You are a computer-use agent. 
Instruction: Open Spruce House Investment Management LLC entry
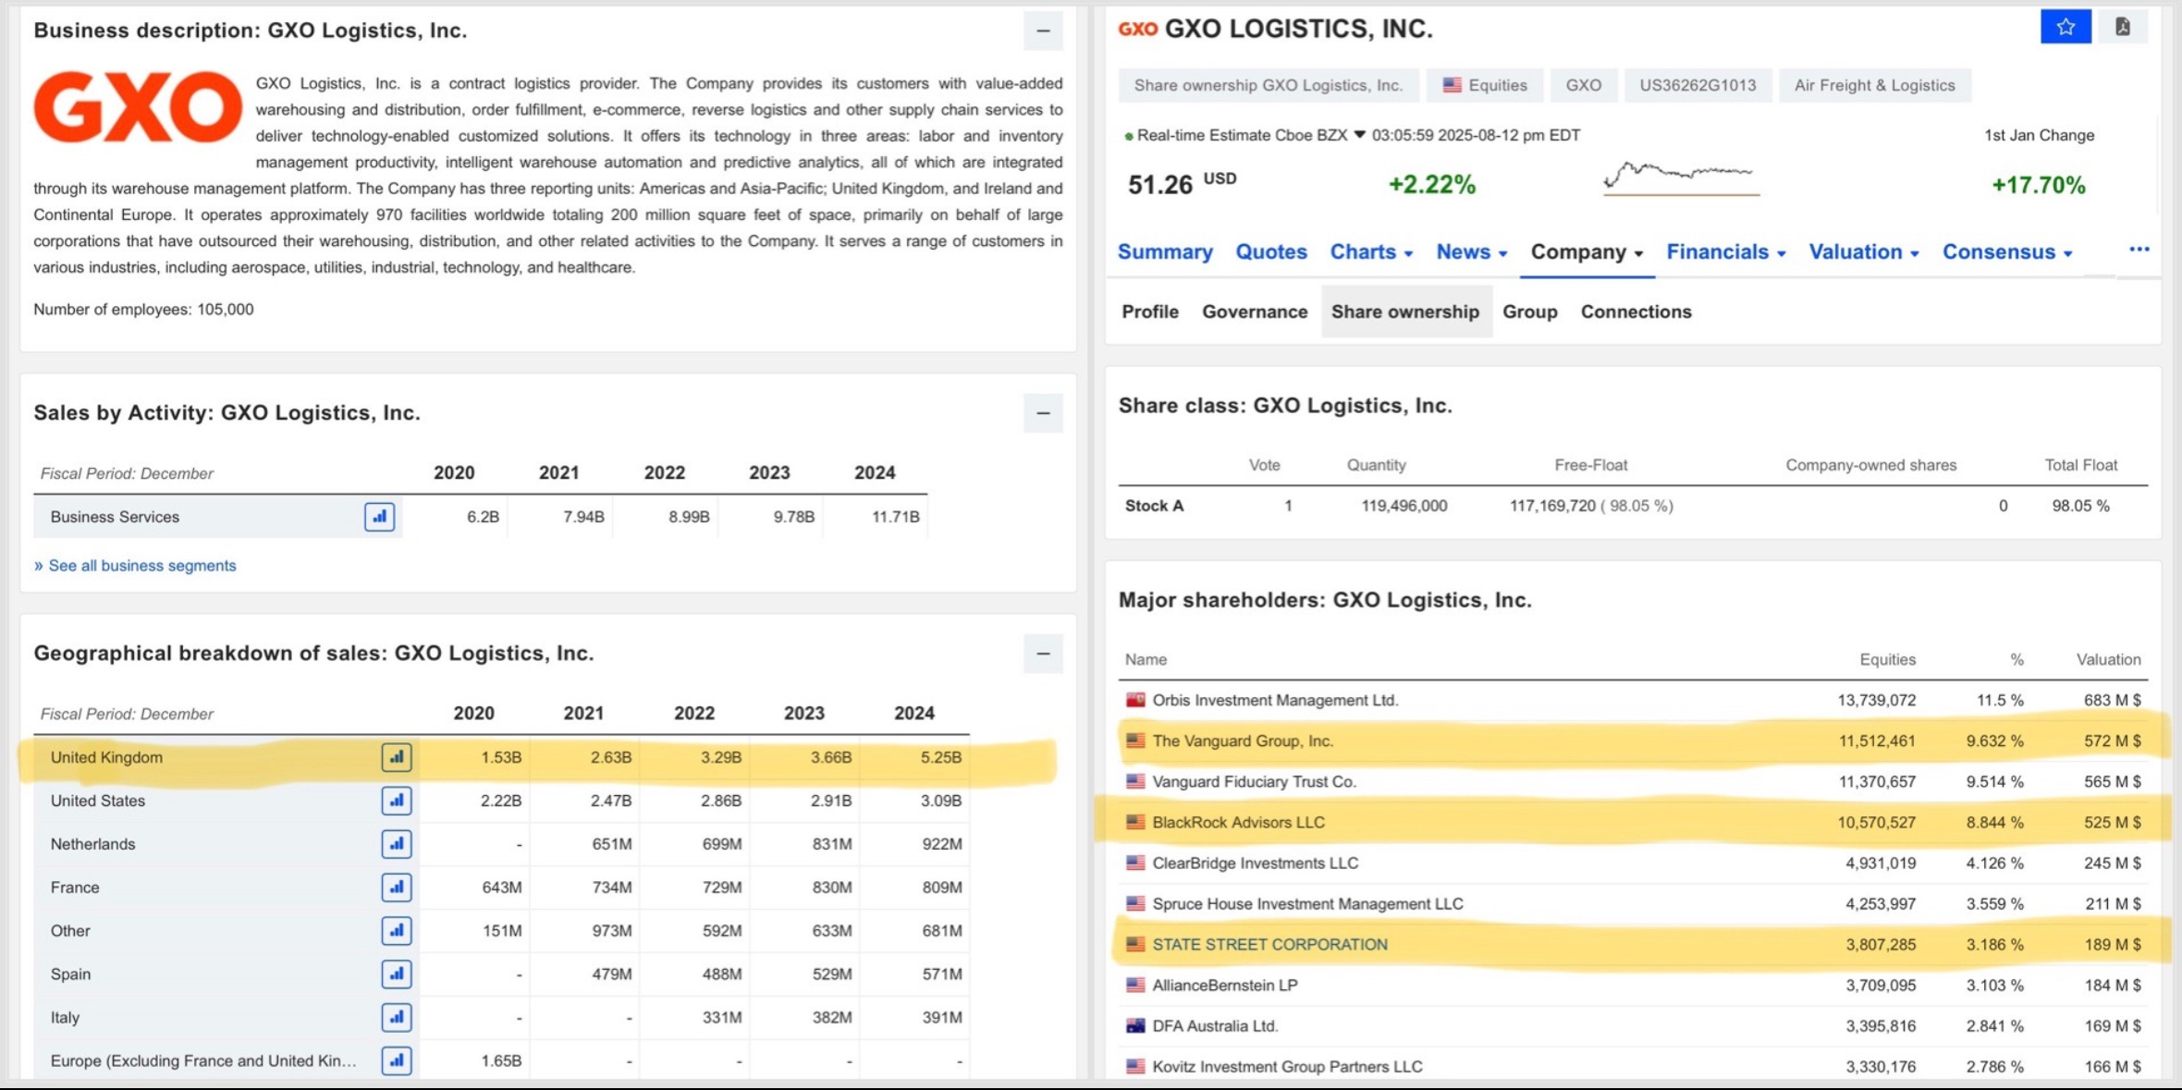(x=1307, y=903)
